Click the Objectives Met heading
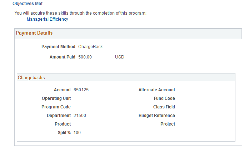Image resolution: width=244 pixels, height=148 pixels. (27, 3)
